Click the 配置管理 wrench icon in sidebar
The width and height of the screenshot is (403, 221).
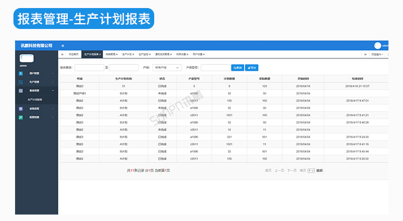coord(20,117)
